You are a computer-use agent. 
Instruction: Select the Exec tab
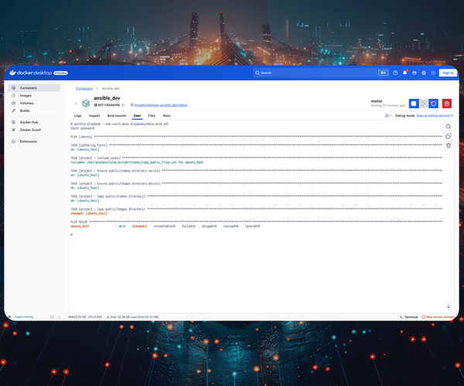coord(137,116)
